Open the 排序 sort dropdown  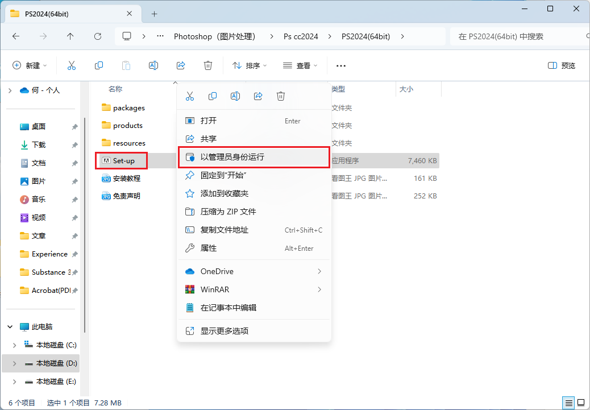(250, 65)
